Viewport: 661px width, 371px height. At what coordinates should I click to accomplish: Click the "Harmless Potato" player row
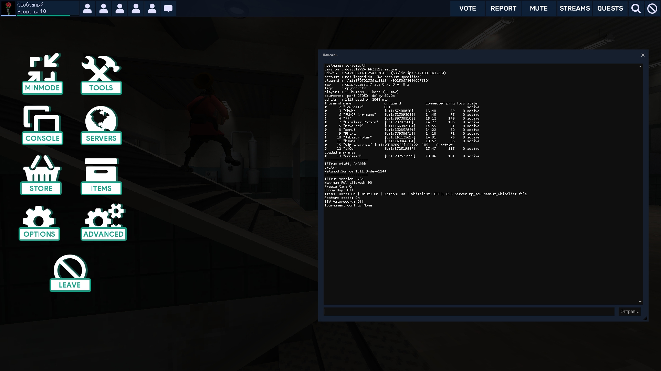402,122
